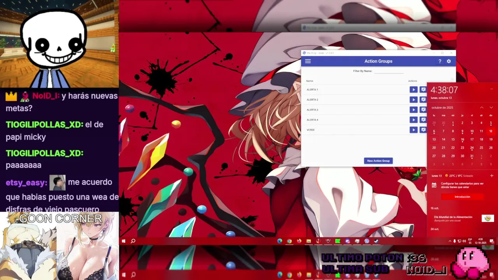Screen dimensions: 498x280
Task: Play the ALERTA 1 action group
Action: [x=413, y=89]
